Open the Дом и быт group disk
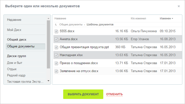 point(15,63)
